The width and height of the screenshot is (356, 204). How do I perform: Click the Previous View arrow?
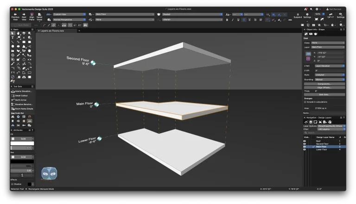pos(15,15)
